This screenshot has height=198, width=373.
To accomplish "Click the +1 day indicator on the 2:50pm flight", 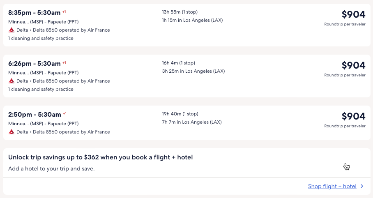I will 64,114.
